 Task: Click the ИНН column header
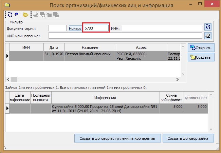(26, 47)
